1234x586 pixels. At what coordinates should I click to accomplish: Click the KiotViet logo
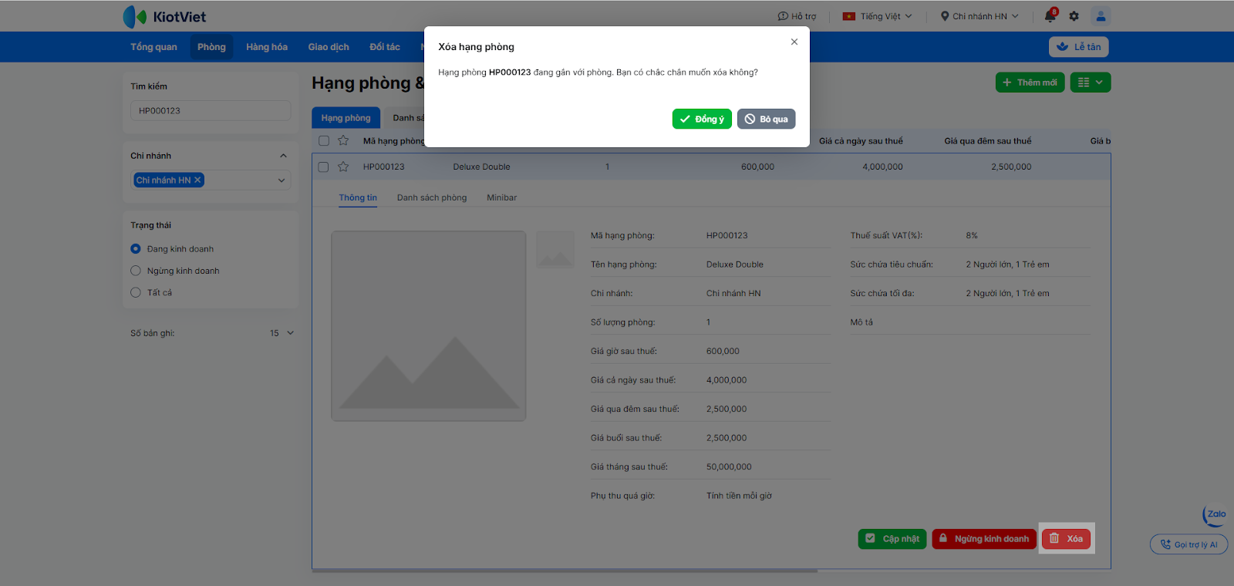164,16
